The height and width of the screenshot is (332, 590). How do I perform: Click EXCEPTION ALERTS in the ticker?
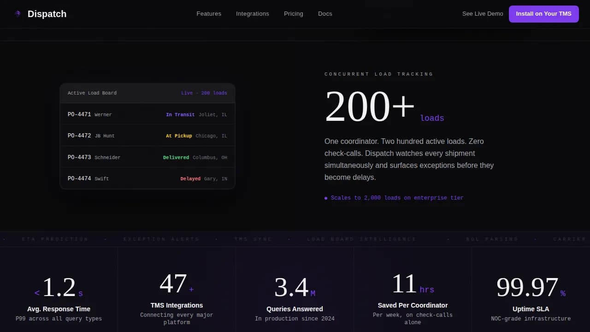coord(161,239)
